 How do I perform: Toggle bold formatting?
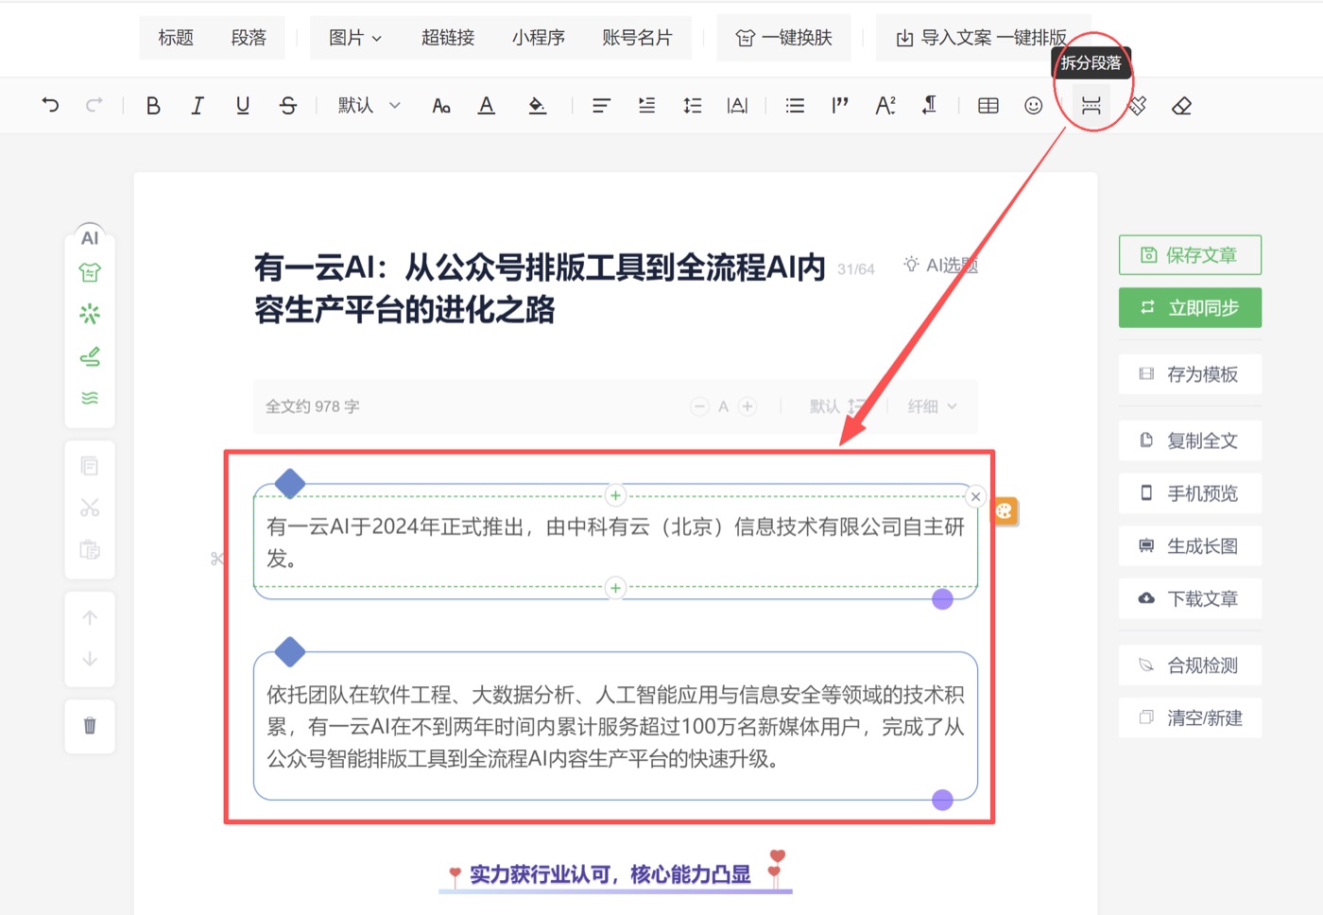pos(153,106)
